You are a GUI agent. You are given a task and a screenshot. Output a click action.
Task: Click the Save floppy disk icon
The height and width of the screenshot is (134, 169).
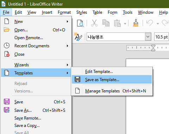point(7,102)
